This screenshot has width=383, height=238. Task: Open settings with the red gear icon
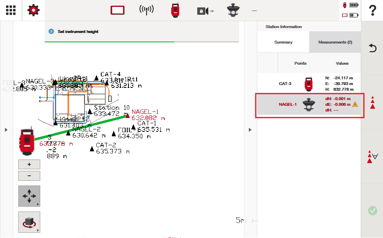pyautogui.click(x=33, y=11)
